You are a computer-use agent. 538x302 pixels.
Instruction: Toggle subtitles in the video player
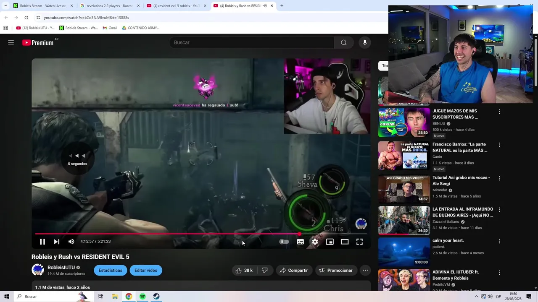tap(301, 242)
